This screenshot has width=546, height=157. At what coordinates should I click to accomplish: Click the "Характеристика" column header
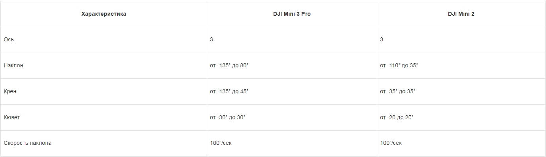(104, 14)
